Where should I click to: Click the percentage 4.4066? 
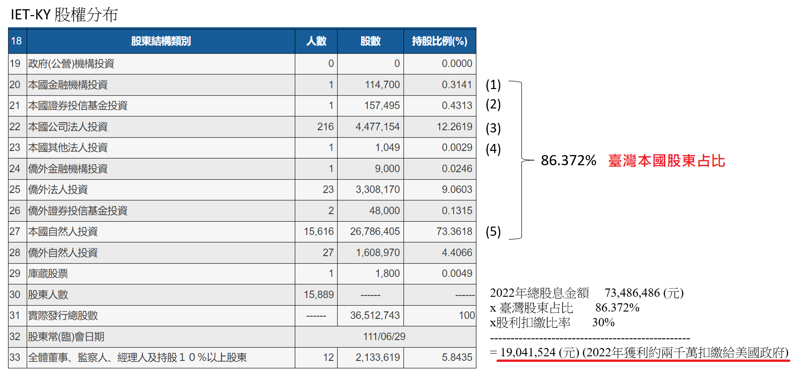[457, 253]
